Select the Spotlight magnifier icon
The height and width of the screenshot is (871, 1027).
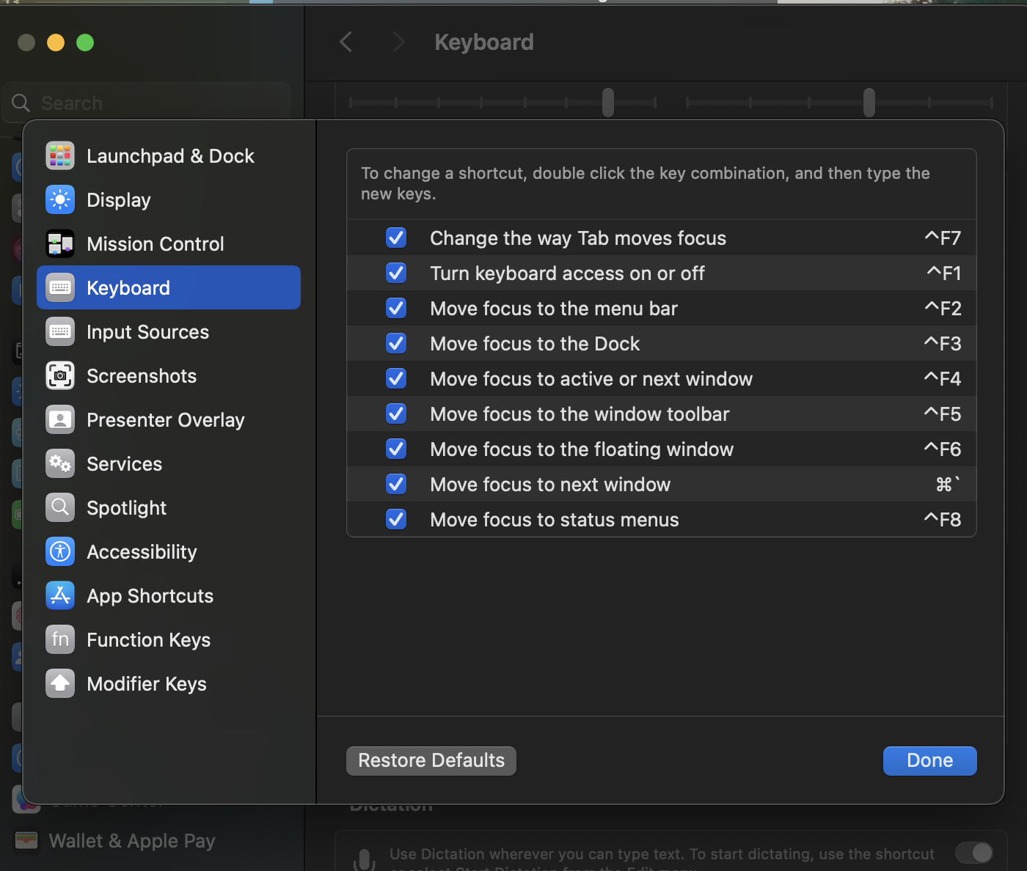pyautogui.click(x=60, y=508)
